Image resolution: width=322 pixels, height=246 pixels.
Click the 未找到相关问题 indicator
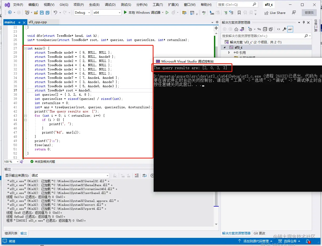[x=43, y=162]
